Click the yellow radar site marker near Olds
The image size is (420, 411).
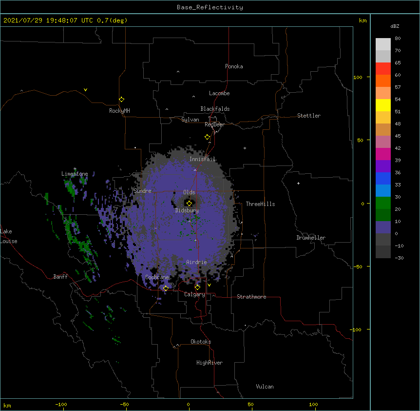coord(189,203)
